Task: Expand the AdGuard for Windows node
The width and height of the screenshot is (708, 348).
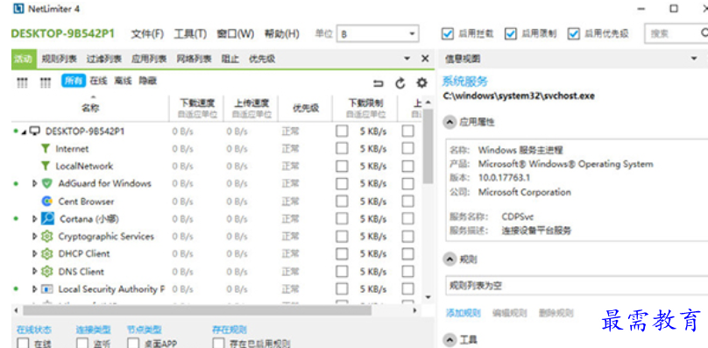Action: coord(34,183)
